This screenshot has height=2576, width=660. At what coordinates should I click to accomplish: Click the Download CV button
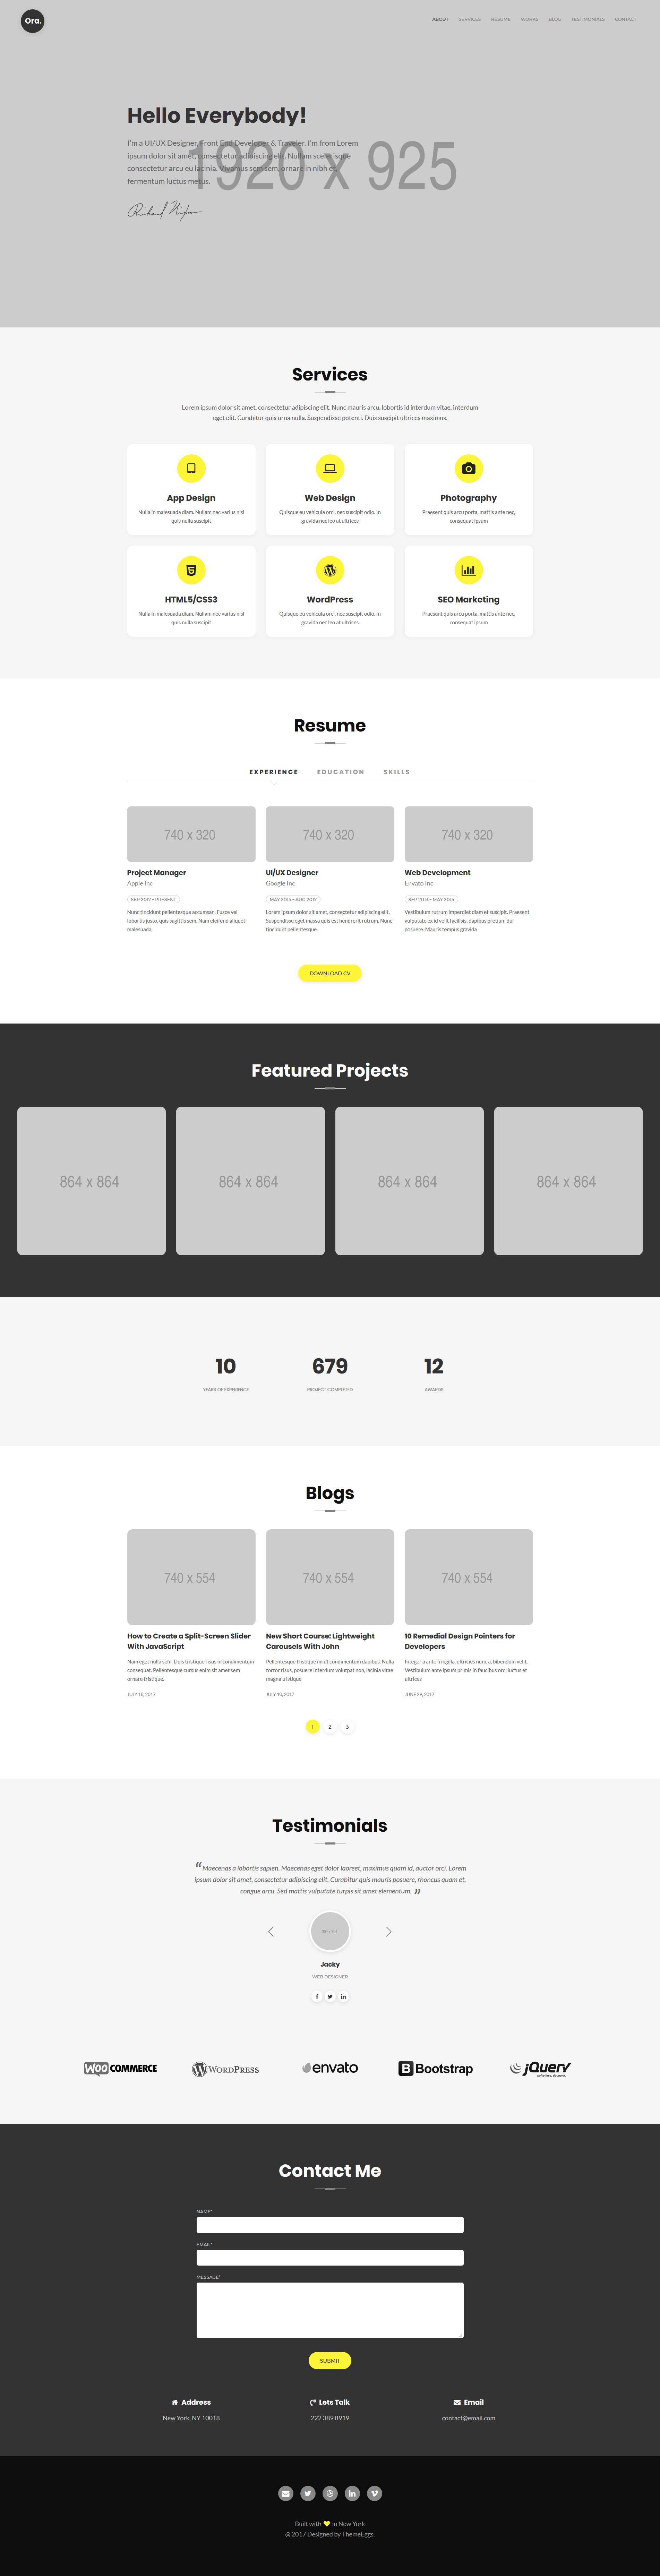pyautogui.click(x=330, y=973)
